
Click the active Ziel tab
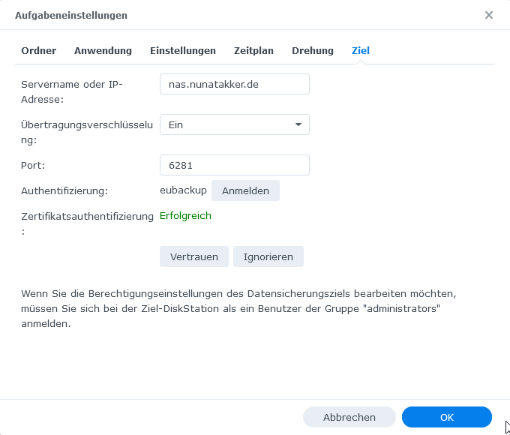tap(361, 51)
